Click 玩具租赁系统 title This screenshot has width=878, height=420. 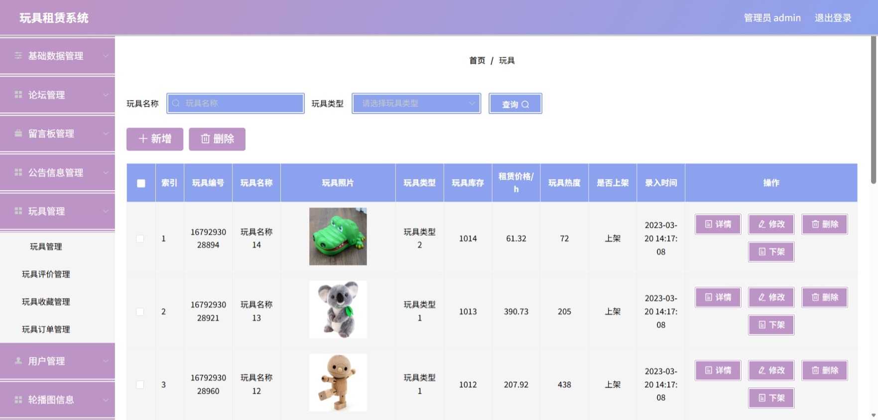(54, 18)
